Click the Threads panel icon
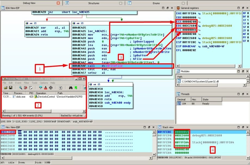Image resolution: width=250 pixels, height=165 pixels. pos(178,94)
